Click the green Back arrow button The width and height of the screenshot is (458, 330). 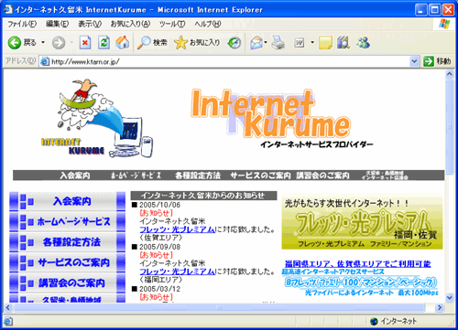(x=15, y=43)
